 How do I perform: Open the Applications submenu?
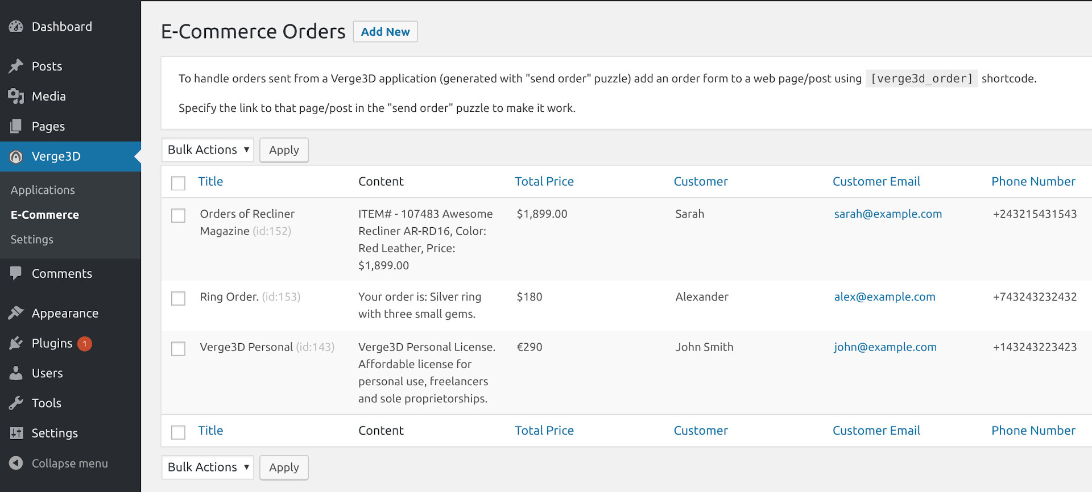coord(43,190)
